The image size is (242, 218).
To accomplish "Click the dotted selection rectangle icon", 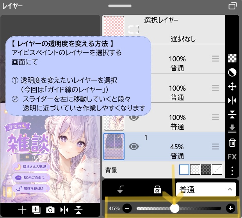I will coord(134,29).
